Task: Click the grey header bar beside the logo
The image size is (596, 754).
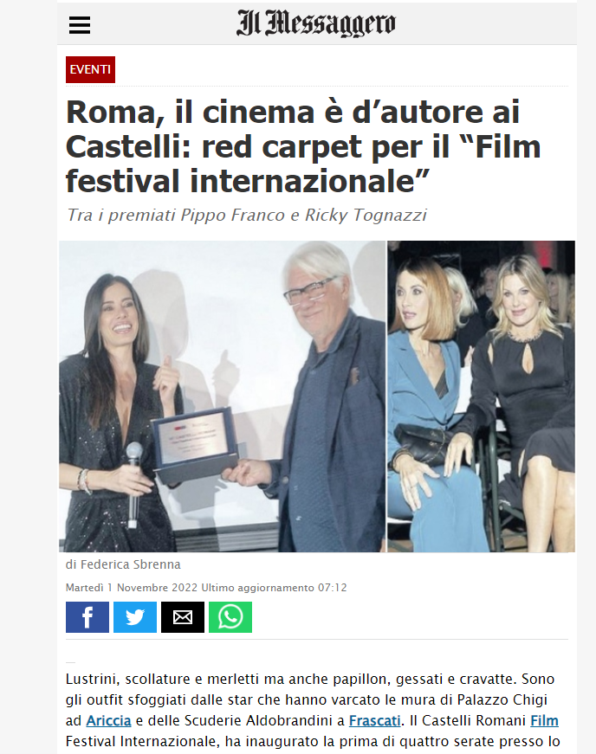Action: (486, 24)
